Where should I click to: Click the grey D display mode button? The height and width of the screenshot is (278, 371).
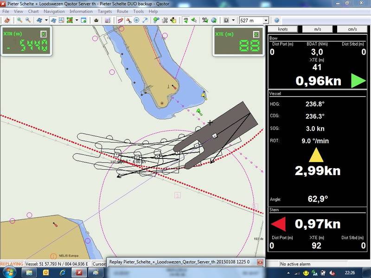(x=226, y=20)
